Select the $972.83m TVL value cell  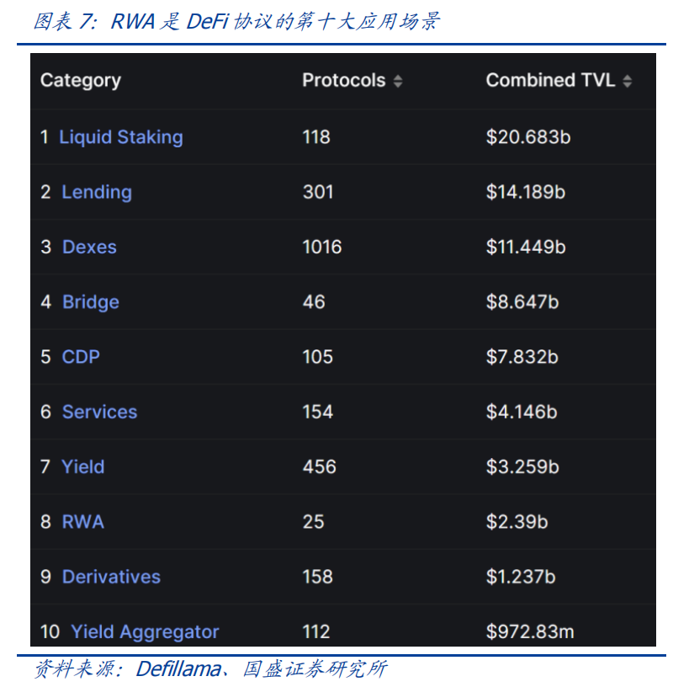point(530,631)
